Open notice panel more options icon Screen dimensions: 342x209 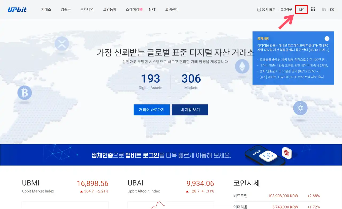pos(327,39)
